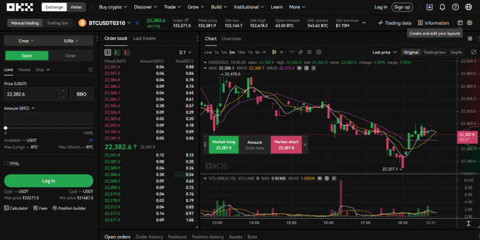
Task: Switch to Close position toggle
Action: click(x=70, y=55)
